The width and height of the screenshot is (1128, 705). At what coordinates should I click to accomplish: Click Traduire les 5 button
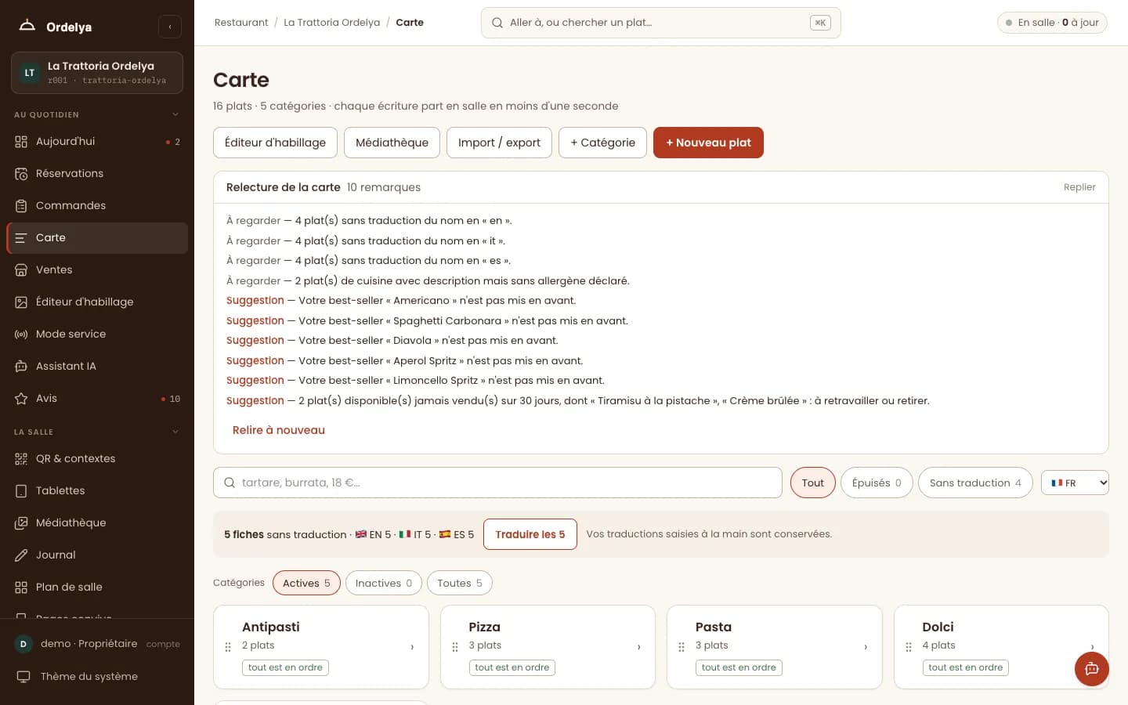(530, 534)
